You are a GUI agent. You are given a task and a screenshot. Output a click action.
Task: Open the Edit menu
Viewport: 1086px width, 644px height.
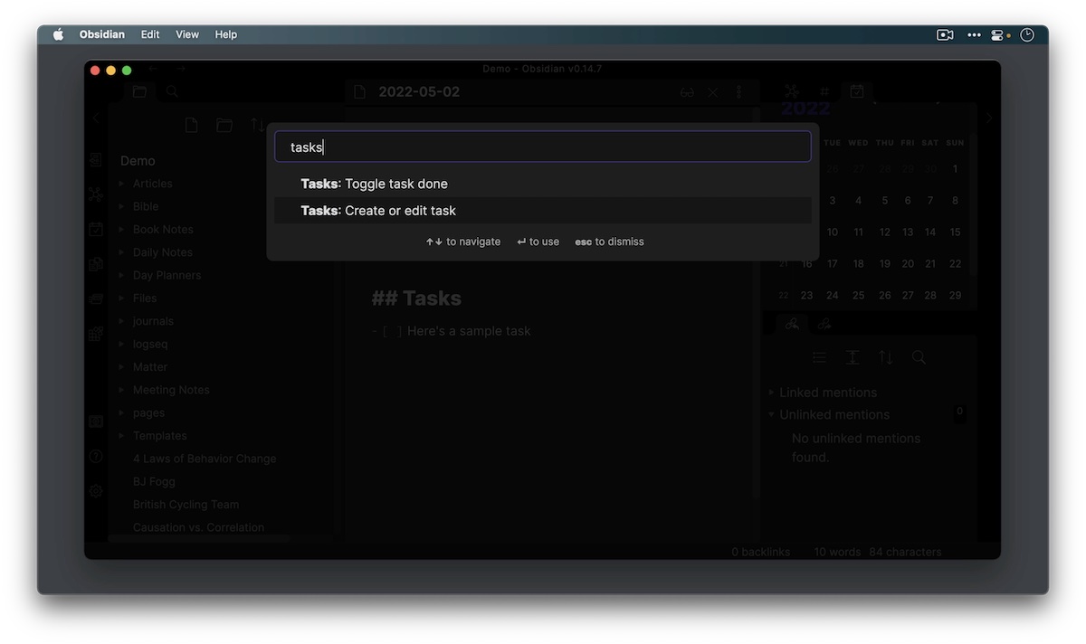coord(150,34)
